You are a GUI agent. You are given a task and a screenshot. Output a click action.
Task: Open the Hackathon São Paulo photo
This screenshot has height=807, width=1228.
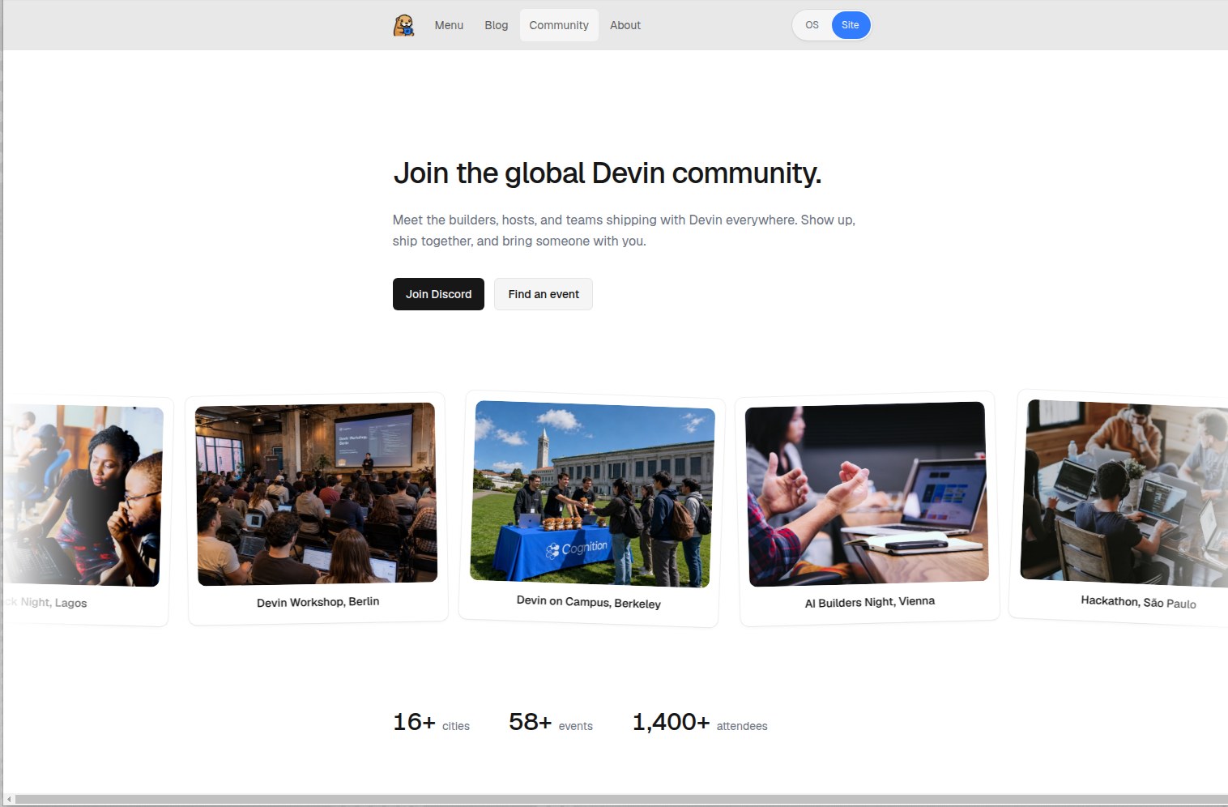pyautogui.click(x=1126, y=493)
